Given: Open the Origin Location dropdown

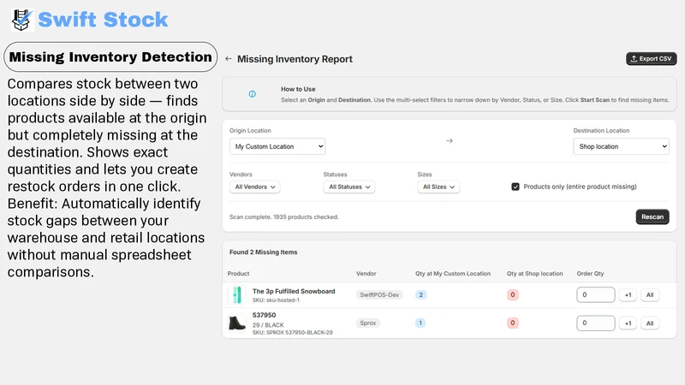Looking at the screenshot, I should pyautogui.click(x=277, y=146).
